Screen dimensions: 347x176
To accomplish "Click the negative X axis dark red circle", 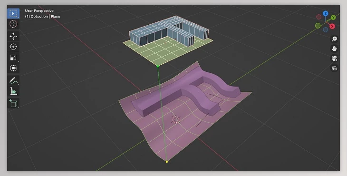I will 318,17.
